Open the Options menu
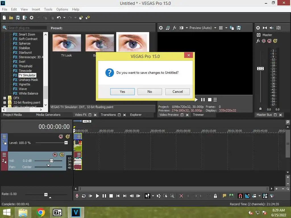Screen dimensions: 291x218 click(x=62, y=9)
